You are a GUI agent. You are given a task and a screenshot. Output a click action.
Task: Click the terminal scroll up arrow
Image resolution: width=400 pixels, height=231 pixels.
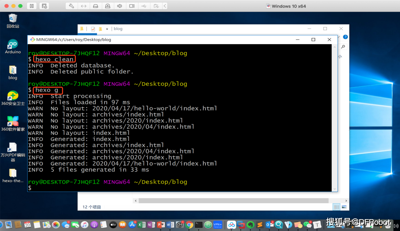click(334, 47)
